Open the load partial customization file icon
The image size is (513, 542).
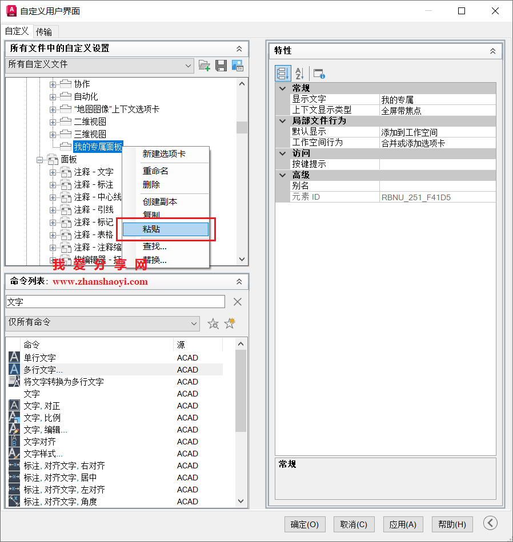tap(204, 65)
